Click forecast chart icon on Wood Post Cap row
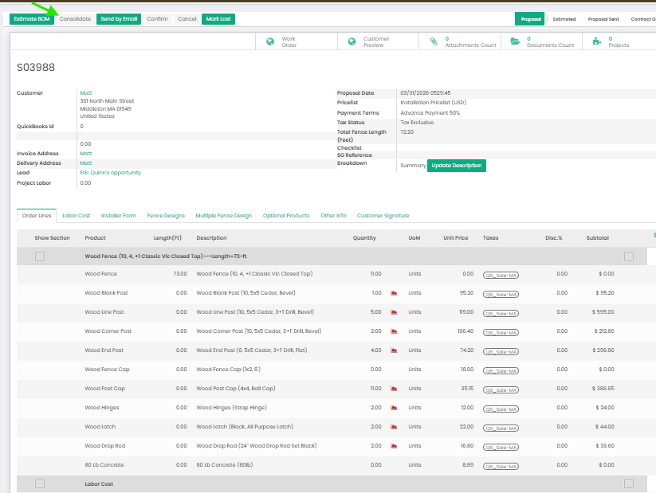The width and height of the screenshot is (656, 493). tap(394, 389)
